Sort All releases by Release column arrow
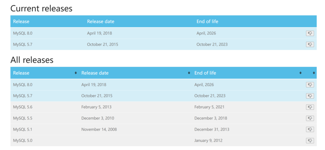This screenshot has width=325, height=150. point(76,73)
